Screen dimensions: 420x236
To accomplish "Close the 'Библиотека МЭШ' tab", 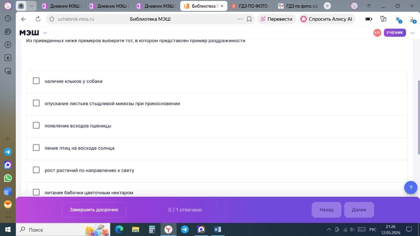I will click(x=222, y=6).
